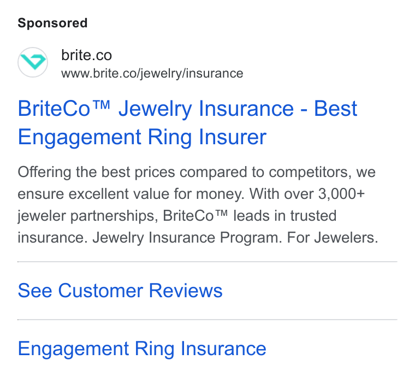
Task: Click the www.brite.co/jewelry/insurance URL
Action: pyautogui.click(x=152, y=73)
